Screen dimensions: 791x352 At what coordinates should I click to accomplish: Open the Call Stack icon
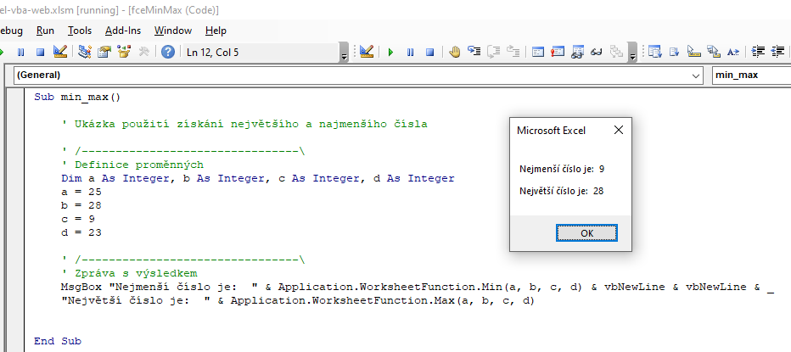coord(616,52)
